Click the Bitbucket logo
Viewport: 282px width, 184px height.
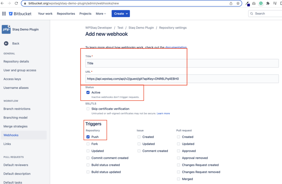coord(20,14)
